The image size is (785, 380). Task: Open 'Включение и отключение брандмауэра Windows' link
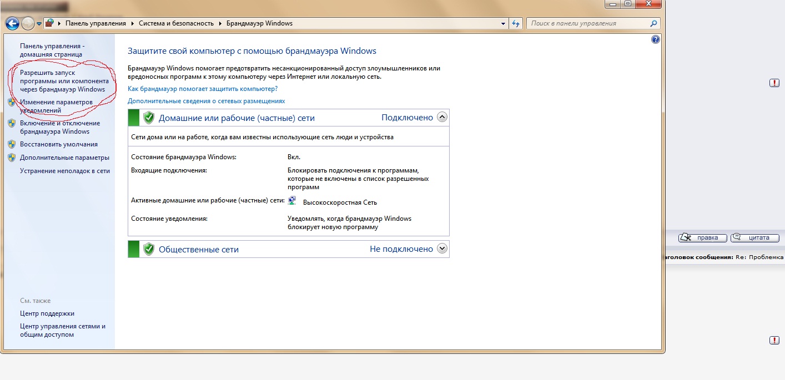(x=60, y=127)
